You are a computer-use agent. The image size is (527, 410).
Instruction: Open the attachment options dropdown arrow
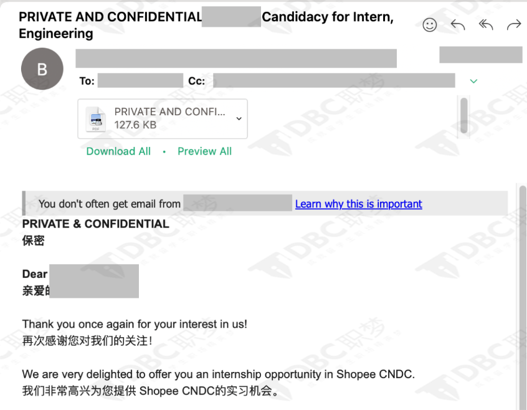pos(239,118)
